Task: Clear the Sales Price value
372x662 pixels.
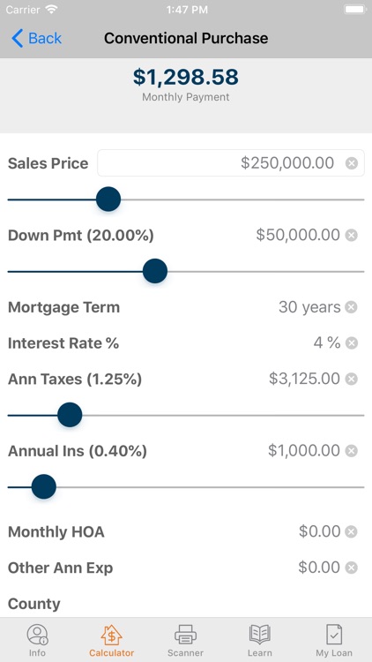Action: [352, 163]
